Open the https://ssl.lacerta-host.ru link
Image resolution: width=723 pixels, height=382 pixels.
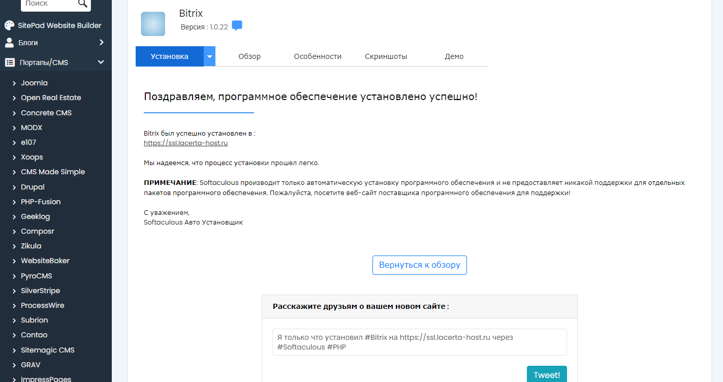click(x=186, y=143)
